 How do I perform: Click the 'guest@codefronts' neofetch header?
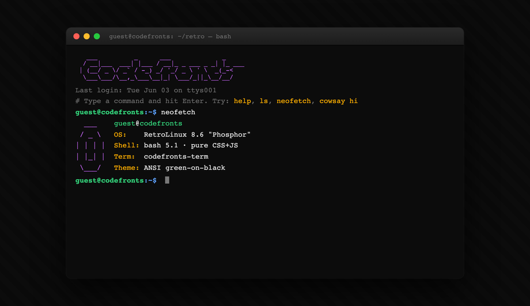click(148, 123)
